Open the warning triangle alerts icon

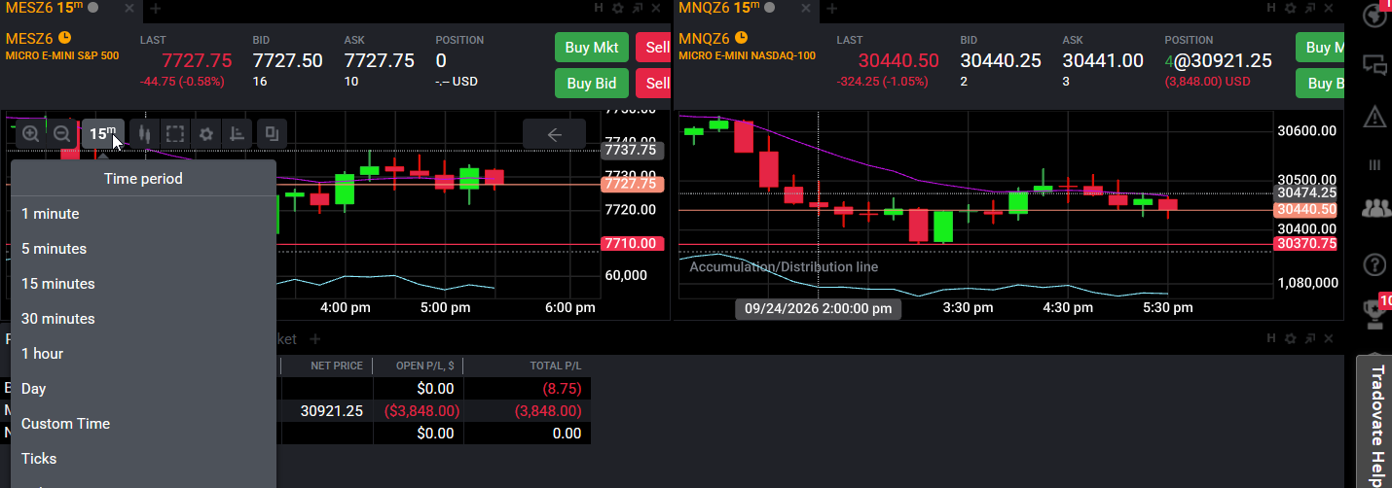(x=1375, y=117)
